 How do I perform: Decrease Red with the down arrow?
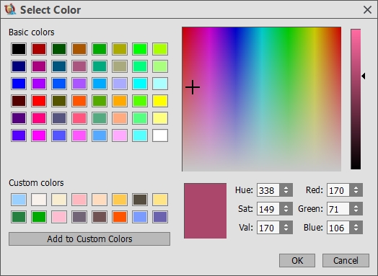[x=356, y=193]
